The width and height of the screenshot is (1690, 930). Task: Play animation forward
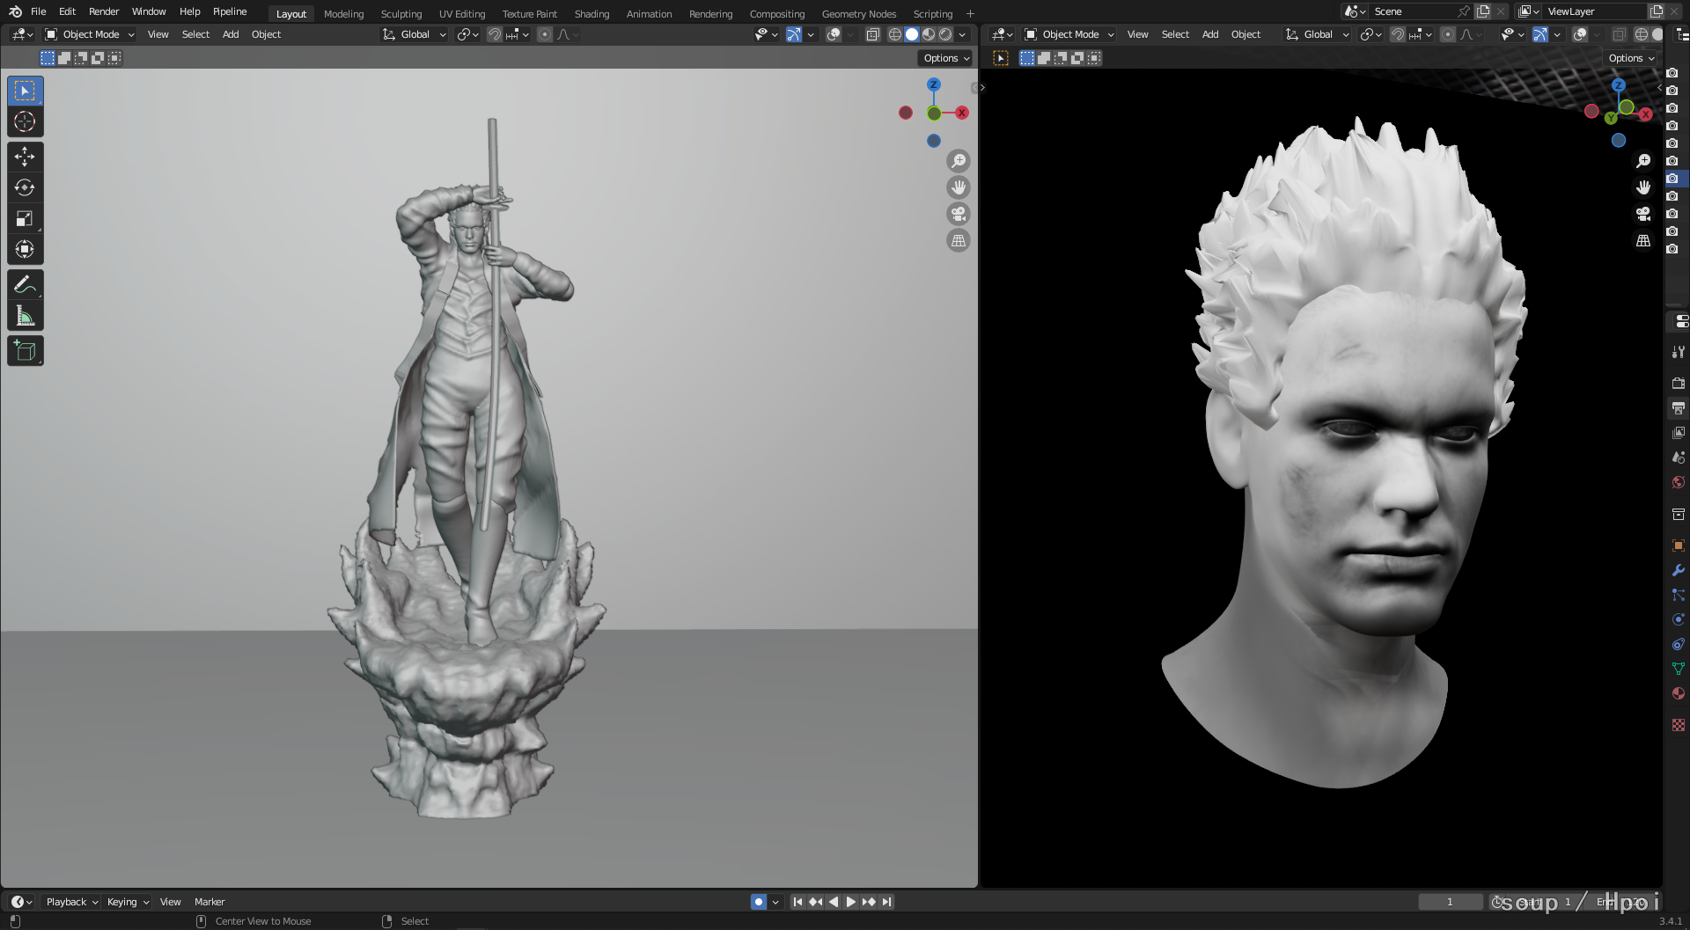coord(851,902)
